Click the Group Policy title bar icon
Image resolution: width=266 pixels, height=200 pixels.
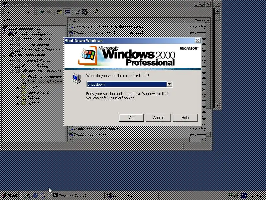tap(5, 4)
